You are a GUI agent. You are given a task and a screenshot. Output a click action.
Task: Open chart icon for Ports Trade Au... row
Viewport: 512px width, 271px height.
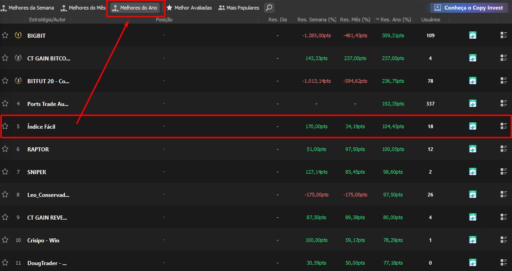point(472,103)
